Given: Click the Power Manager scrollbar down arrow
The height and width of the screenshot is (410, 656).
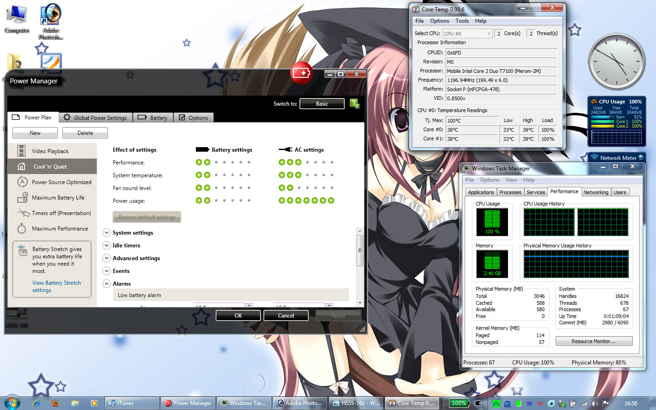Looking at the screenshot, I should [360, 303].
